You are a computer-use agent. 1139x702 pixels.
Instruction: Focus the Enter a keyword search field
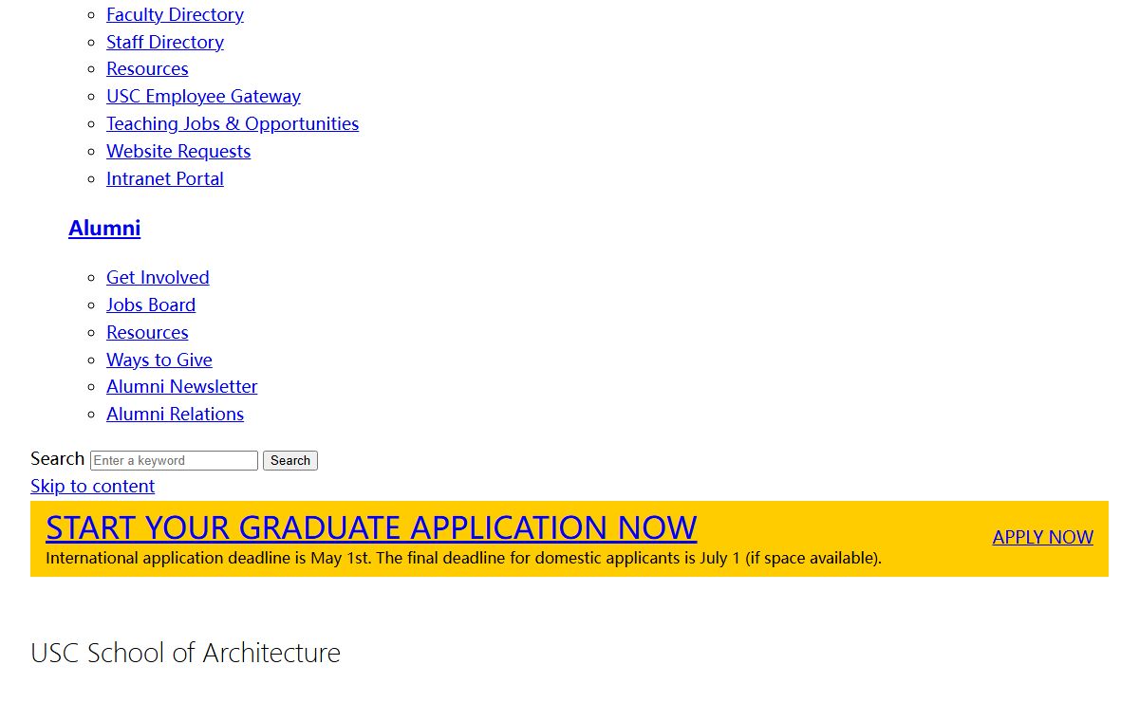174,460
